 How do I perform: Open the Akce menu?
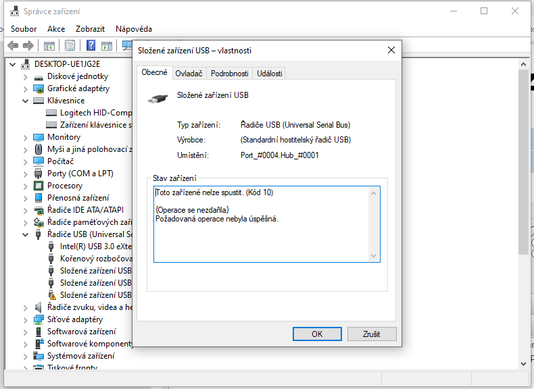(x=56, y=29)
